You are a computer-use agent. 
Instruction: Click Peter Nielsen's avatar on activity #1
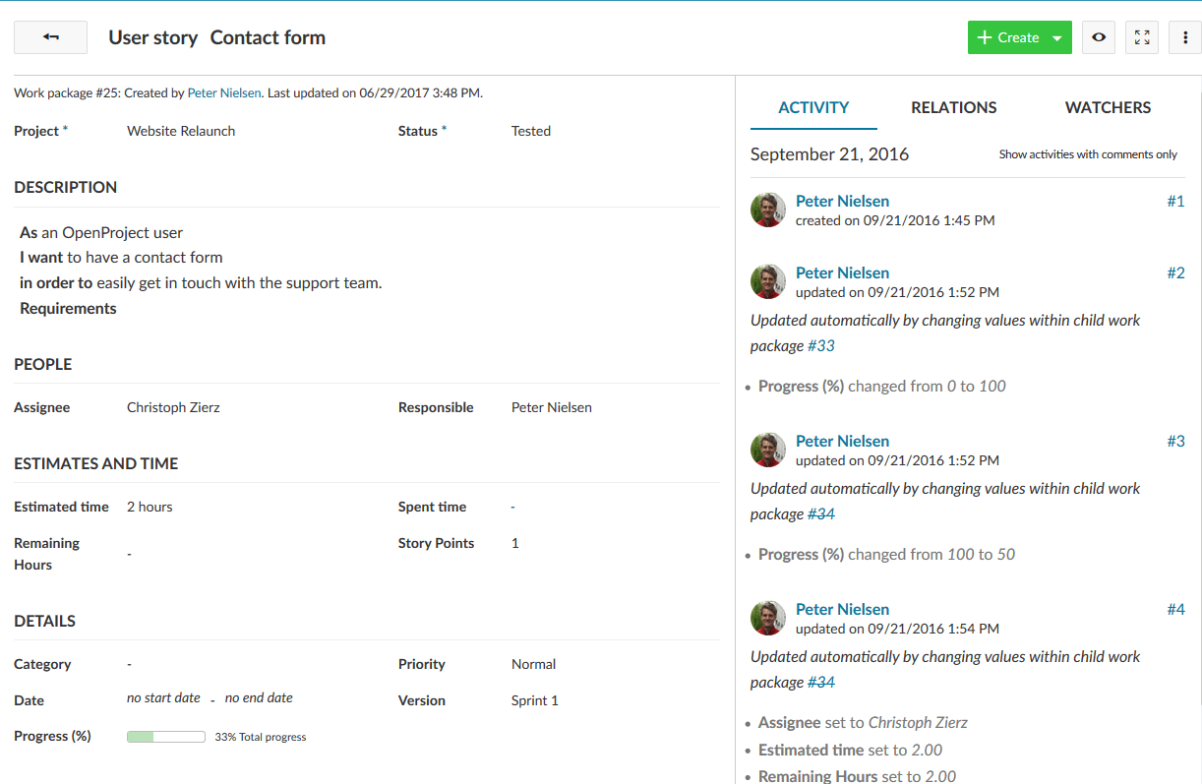coord(768,210)
